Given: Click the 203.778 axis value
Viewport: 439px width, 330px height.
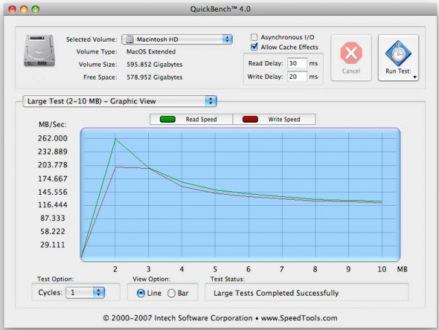Looking at the screenshot, I should point(53,165).
